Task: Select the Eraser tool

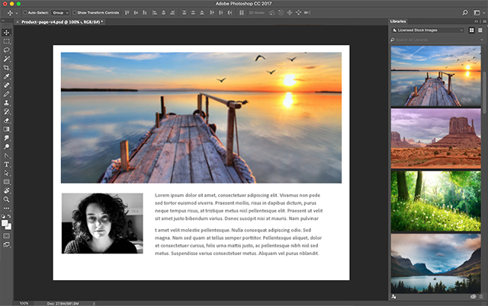Action: 7,120
